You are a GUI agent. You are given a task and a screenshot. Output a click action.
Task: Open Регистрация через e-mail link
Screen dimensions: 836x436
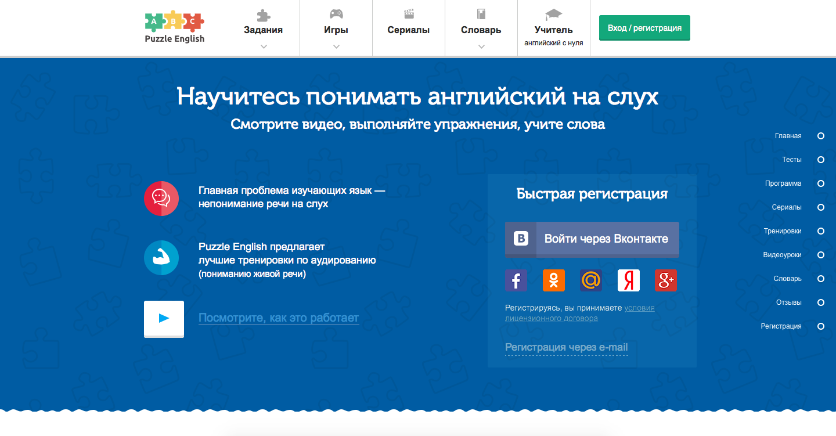click(566, 348)
